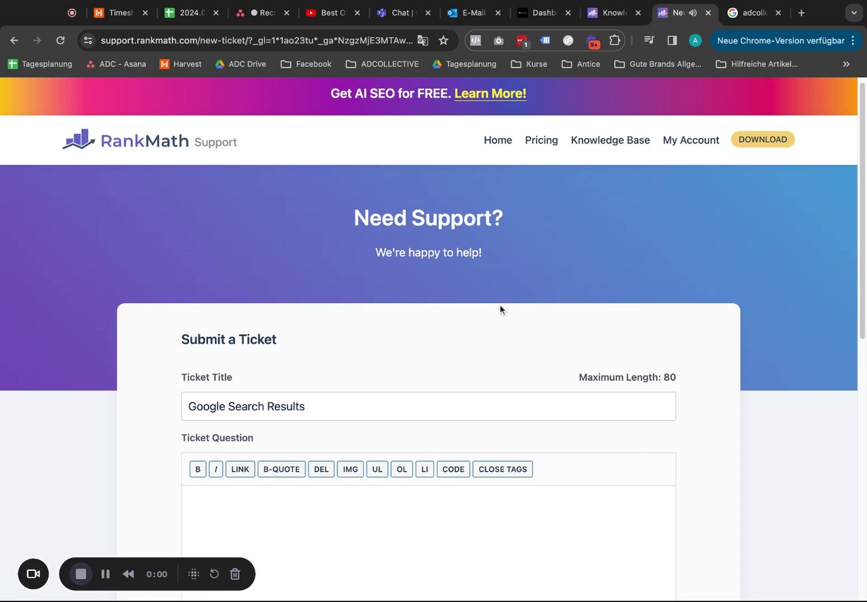Viewport: 867px width, 602px height.
Task: Open the ADC - Asana bookmark
Action: pos(116,64)
